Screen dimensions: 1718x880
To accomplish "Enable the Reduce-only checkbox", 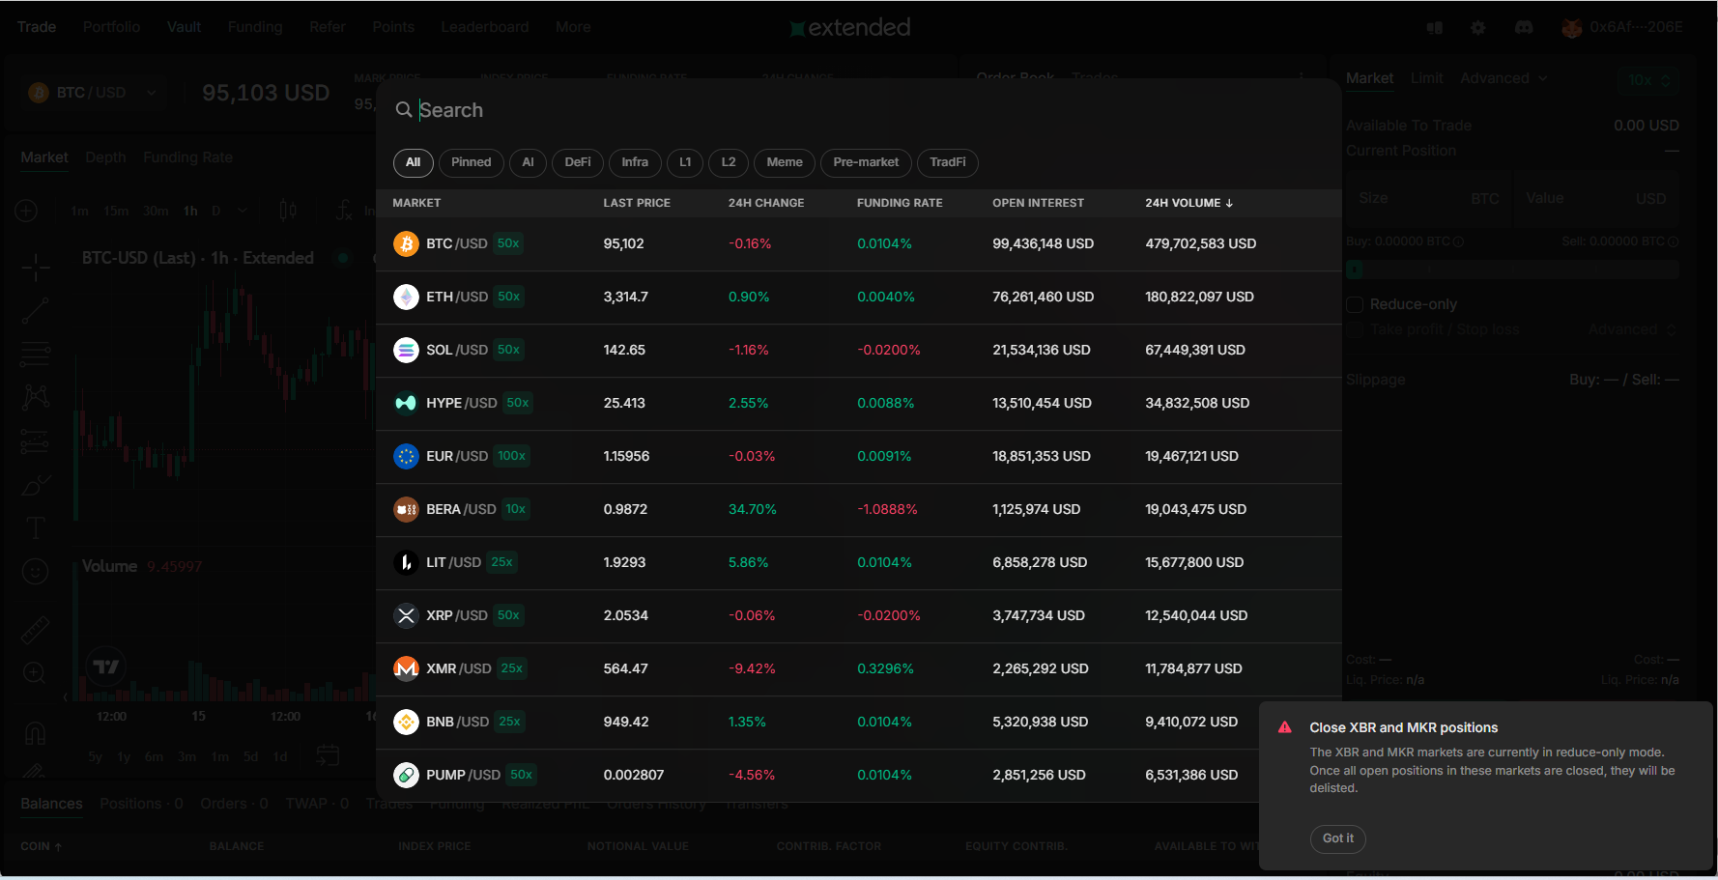I will [x=1355, y=304].
